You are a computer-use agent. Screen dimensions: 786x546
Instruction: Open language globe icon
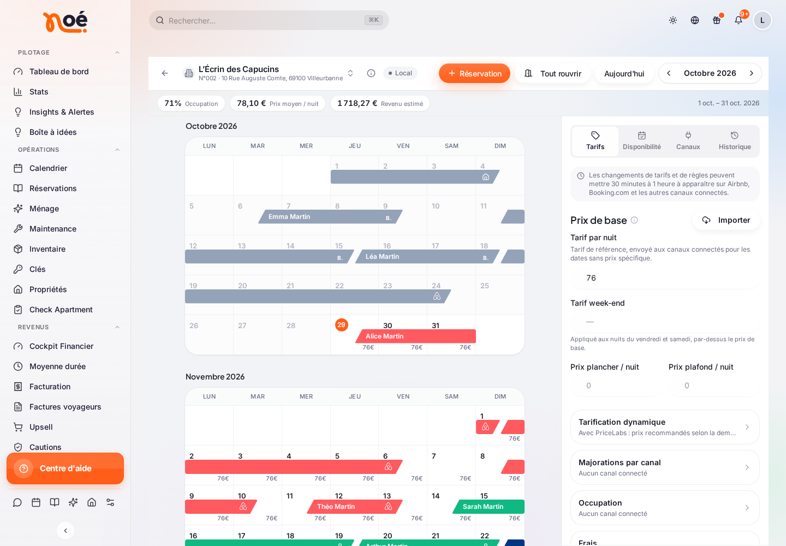point(695,20)
